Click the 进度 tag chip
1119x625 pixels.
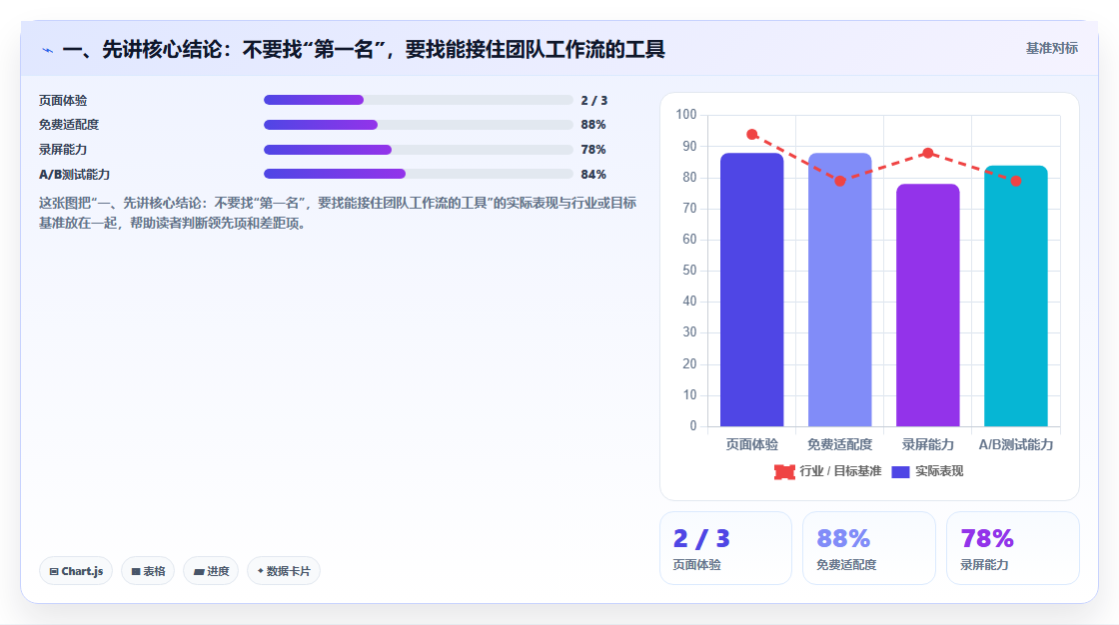tap(211, 571)
